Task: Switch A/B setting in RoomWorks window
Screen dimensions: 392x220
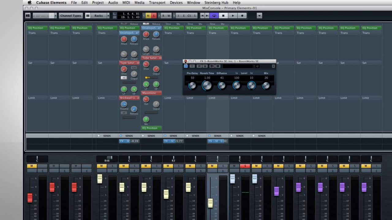Action: click(x=212, y=66)
